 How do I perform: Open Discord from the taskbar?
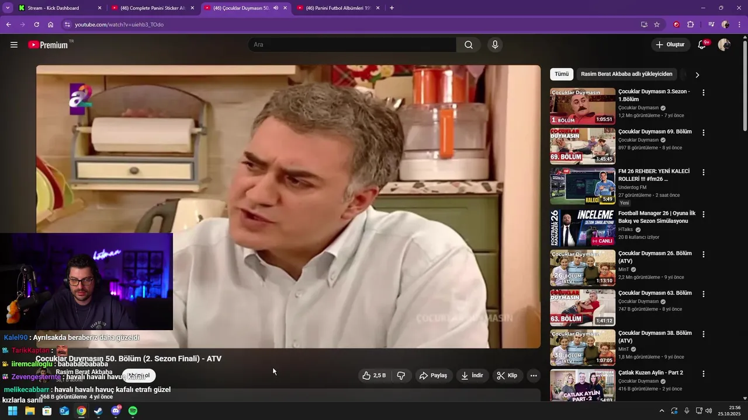116,411
